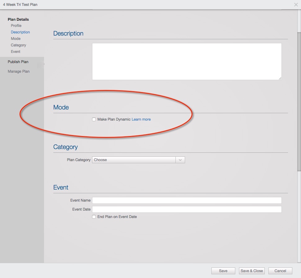Open the Plan Category dropdown
Viewport: 301px width, 278px height.
(138, 160)
